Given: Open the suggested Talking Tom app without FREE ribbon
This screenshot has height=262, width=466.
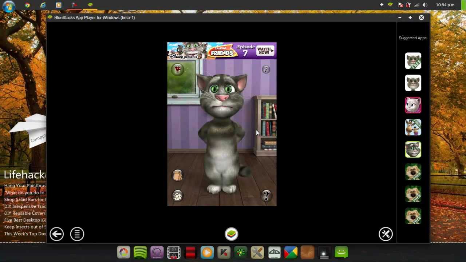Looking at the screenshot, I should (413, 83).
